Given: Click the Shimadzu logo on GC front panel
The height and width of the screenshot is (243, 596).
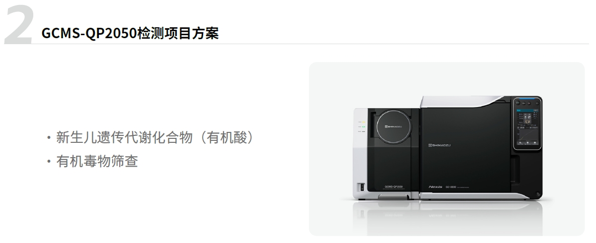Looking at the screenshot, I should pyautogui.click(x=440, y=145).
